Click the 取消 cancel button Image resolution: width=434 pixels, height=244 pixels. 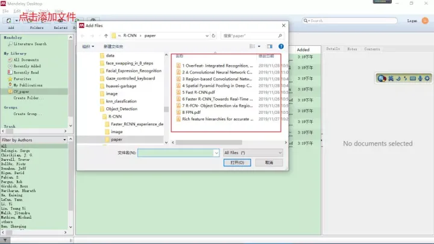click(269, 163)
